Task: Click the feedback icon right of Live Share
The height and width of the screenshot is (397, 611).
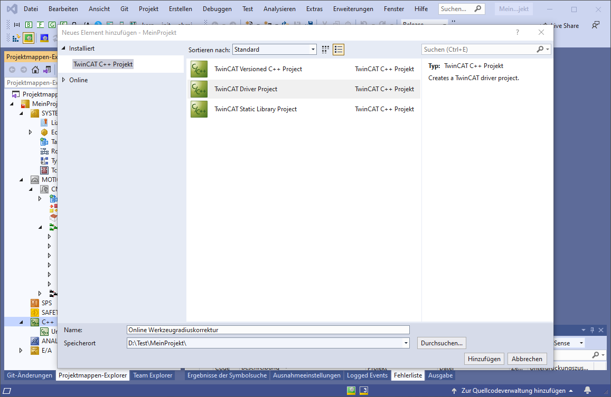Action: 596,25
